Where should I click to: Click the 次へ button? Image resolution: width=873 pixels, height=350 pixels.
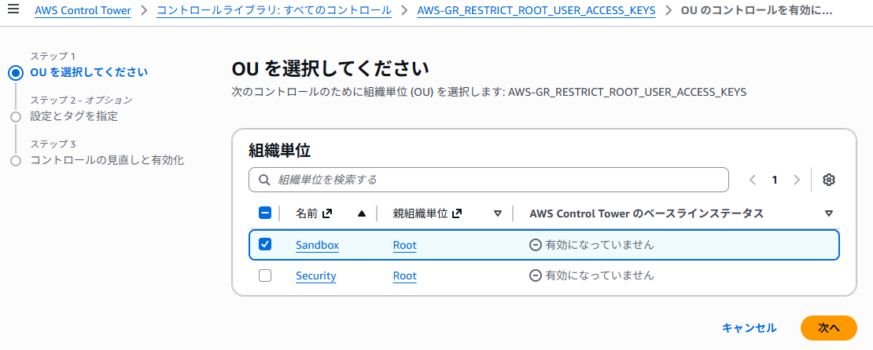828,327
